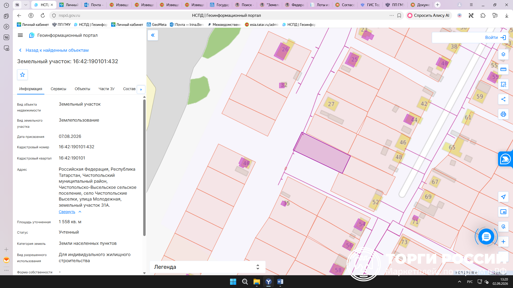Open the Состав tab
This screenshot has width=513, height=288.
pos(129,89)
